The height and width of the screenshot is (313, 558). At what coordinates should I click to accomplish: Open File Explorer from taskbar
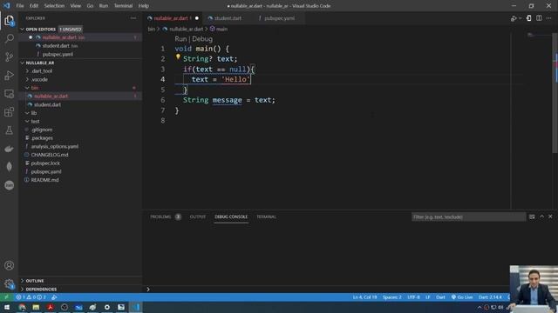point(36,307)
